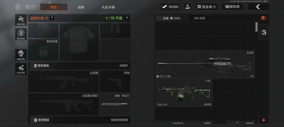Click the 弹药整备 button
This screenshot has width=284, height=127.
point(42,66)
